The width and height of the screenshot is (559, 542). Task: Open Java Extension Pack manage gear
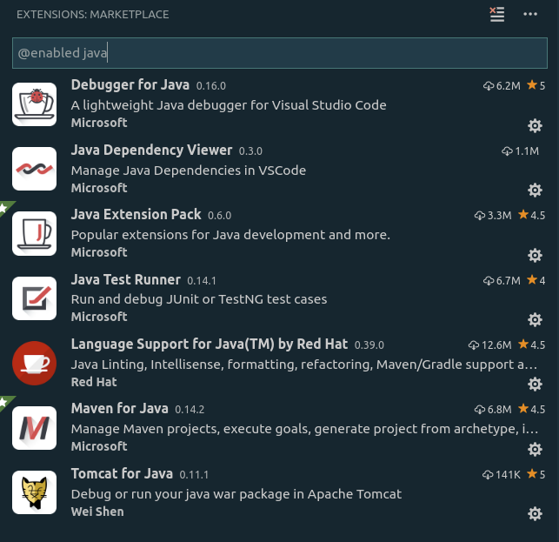[x=536, y=255]
